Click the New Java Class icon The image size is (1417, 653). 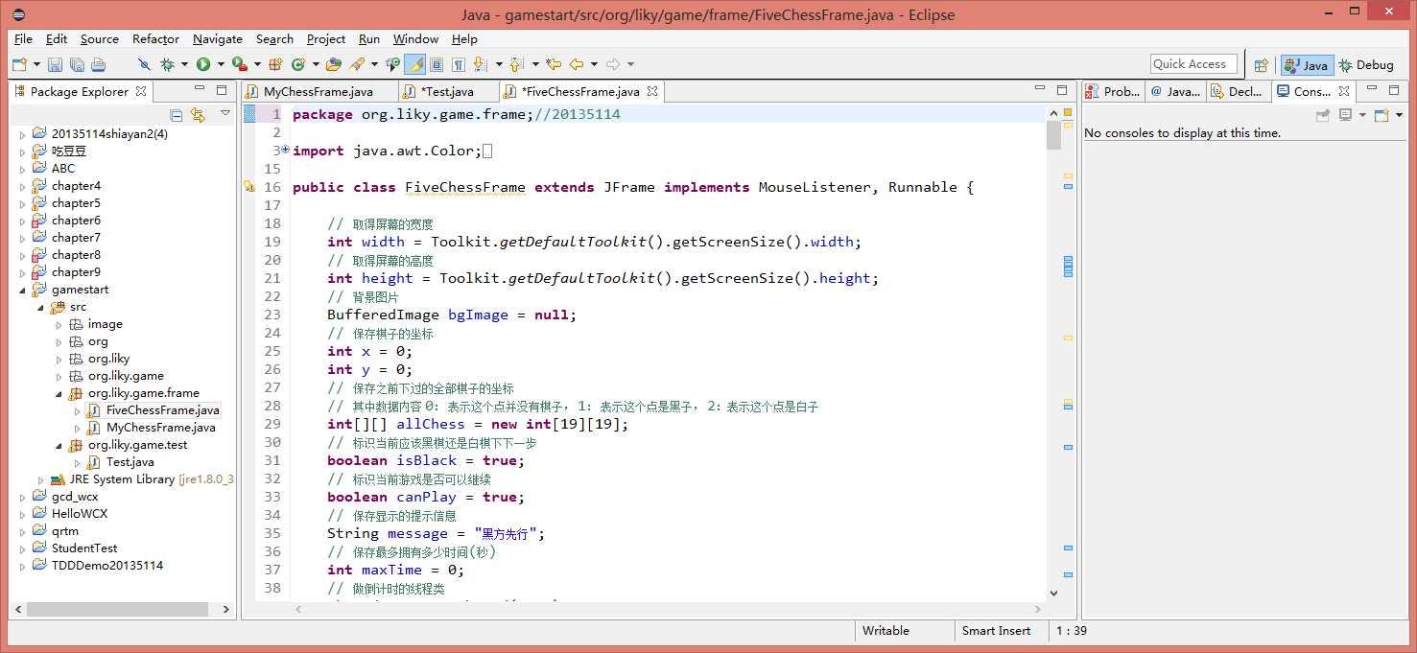coord(298,64)
